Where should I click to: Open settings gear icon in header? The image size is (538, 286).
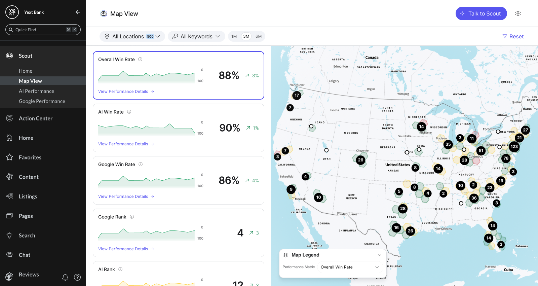[518, 13]
